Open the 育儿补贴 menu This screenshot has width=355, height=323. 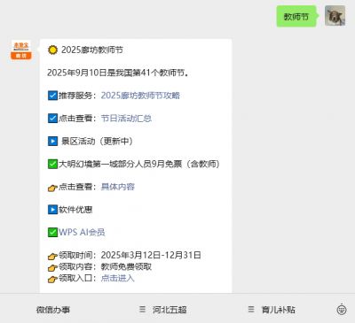click(278, 310)
